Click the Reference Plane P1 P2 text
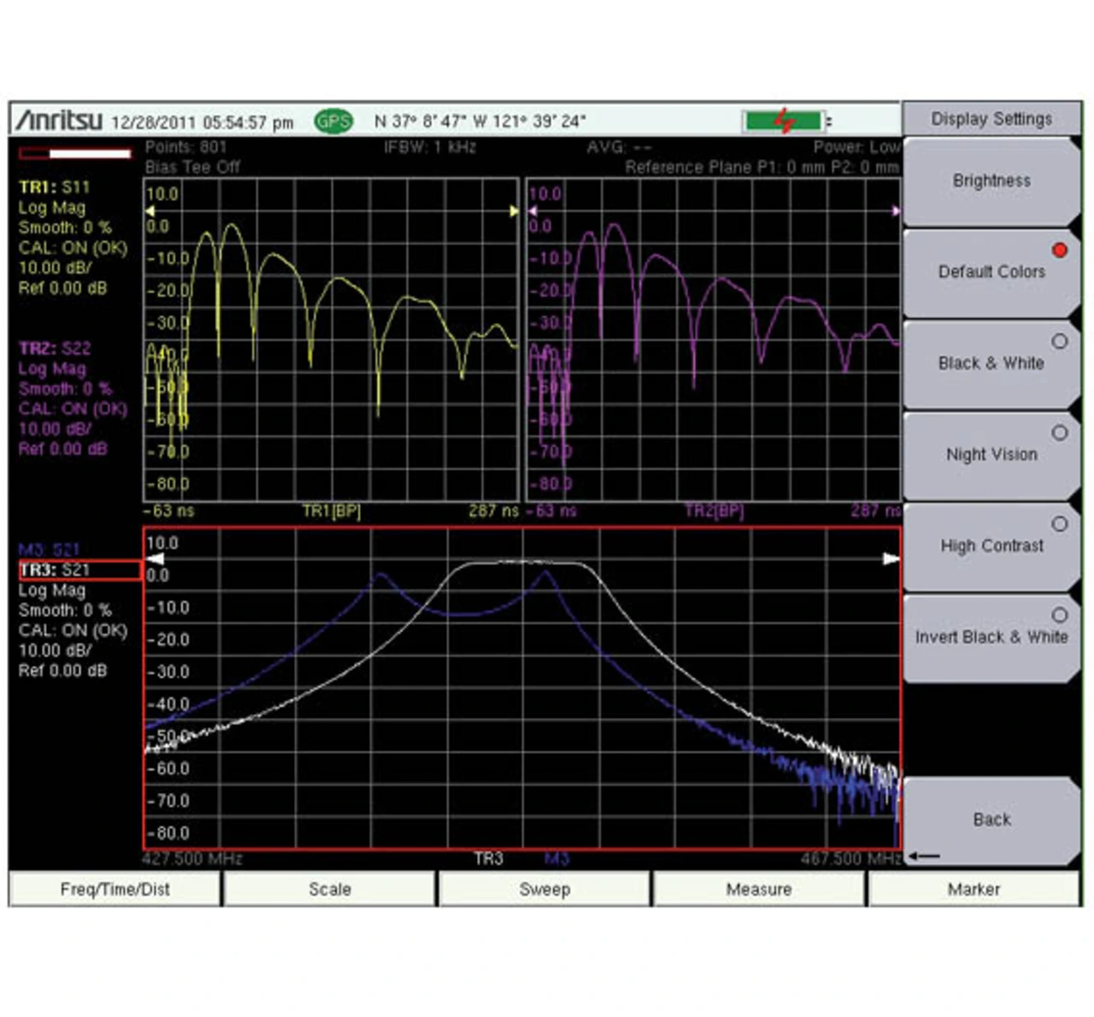This screenshot has width=1094, height=1017. tap(762, 167)
